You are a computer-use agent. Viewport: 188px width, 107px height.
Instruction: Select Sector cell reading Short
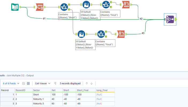click(42, 94)
